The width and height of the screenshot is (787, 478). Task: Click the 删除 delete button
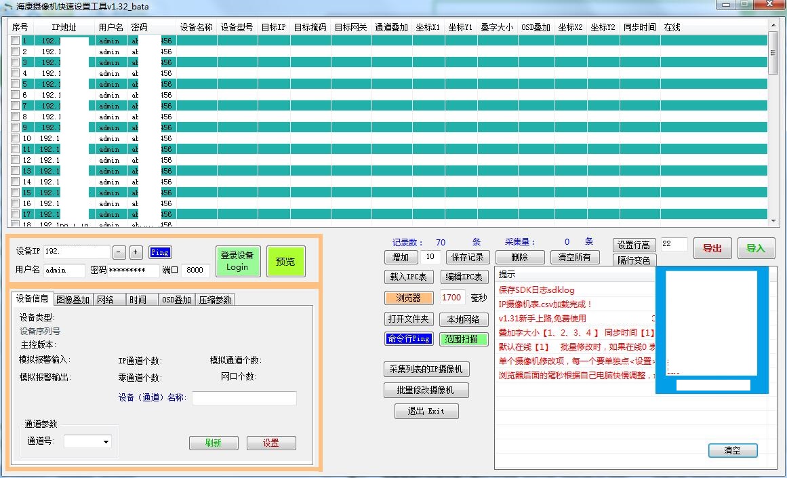[x=520, y=257]
